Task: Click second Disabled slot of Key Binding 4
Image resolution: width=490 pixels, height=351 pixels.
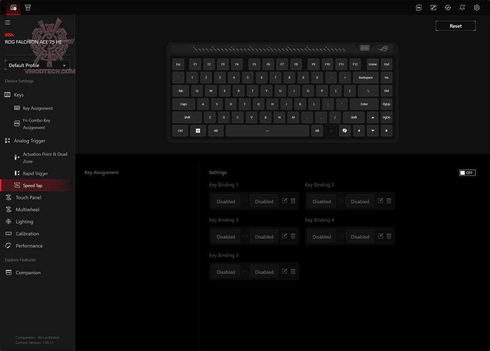Action: (x=360, y=237)
